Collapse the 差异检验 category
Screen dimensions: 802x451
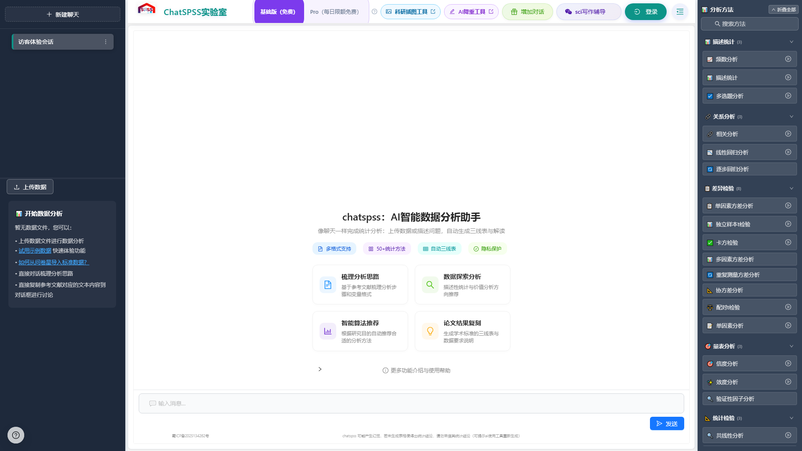pyautogui.click(x=791, y=188)
